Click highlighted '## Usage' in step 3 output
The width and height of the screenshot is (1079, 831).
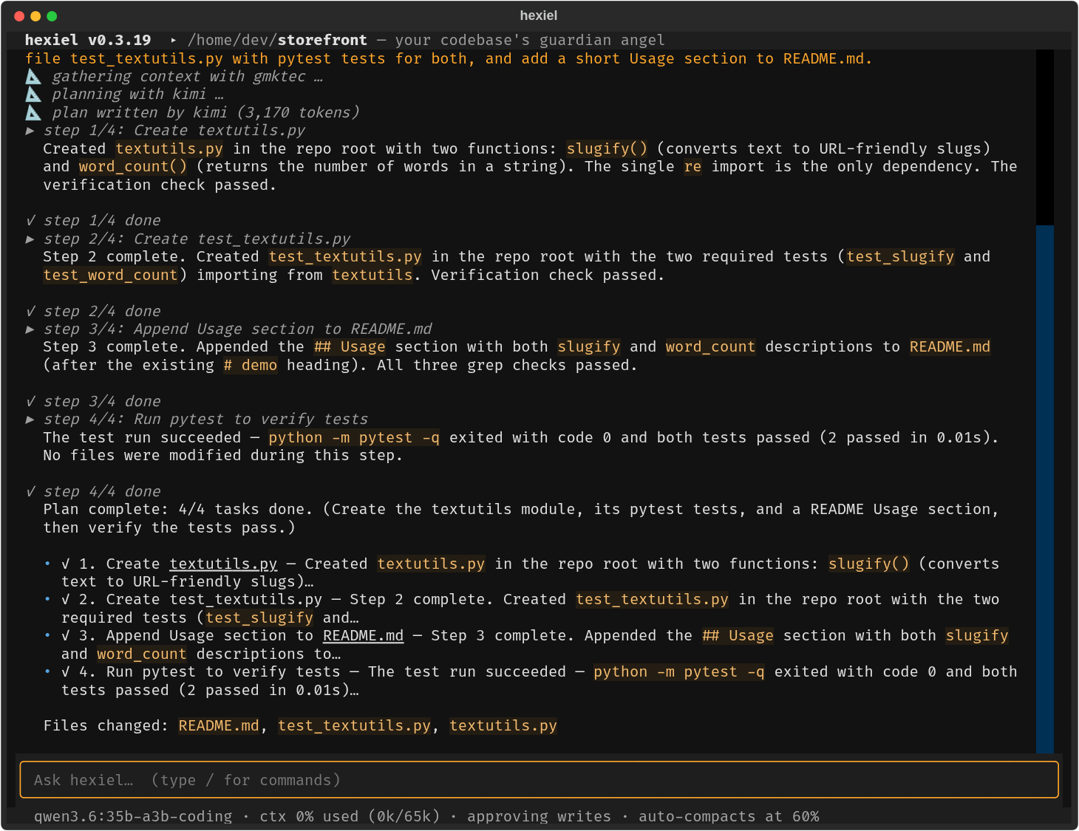point(350,346)
